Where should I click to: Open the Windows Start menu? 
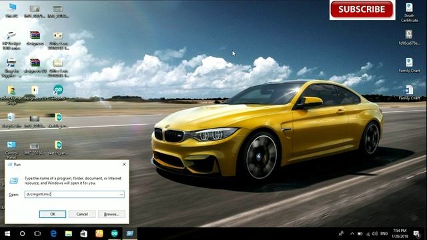coord(7,233)
